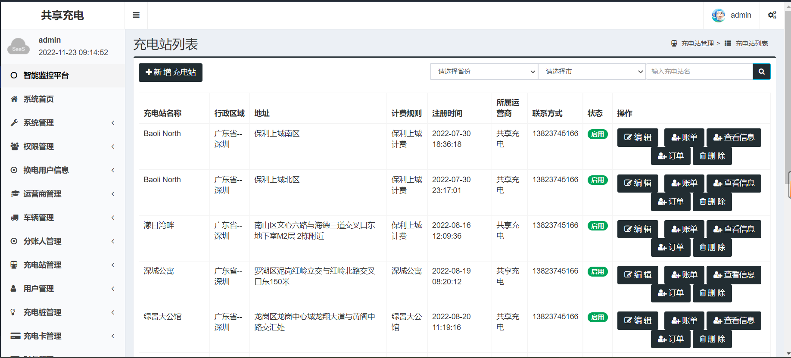Open the 请选择省份 province dropdown
Screen dimensions: 791x358
point(484,72)
